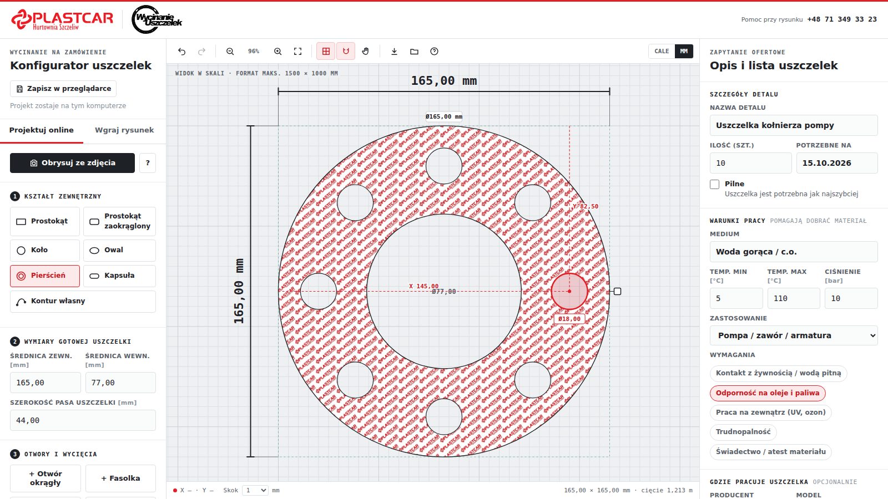
Task: Click the redo arrow icon
Action: click(201, 52)
